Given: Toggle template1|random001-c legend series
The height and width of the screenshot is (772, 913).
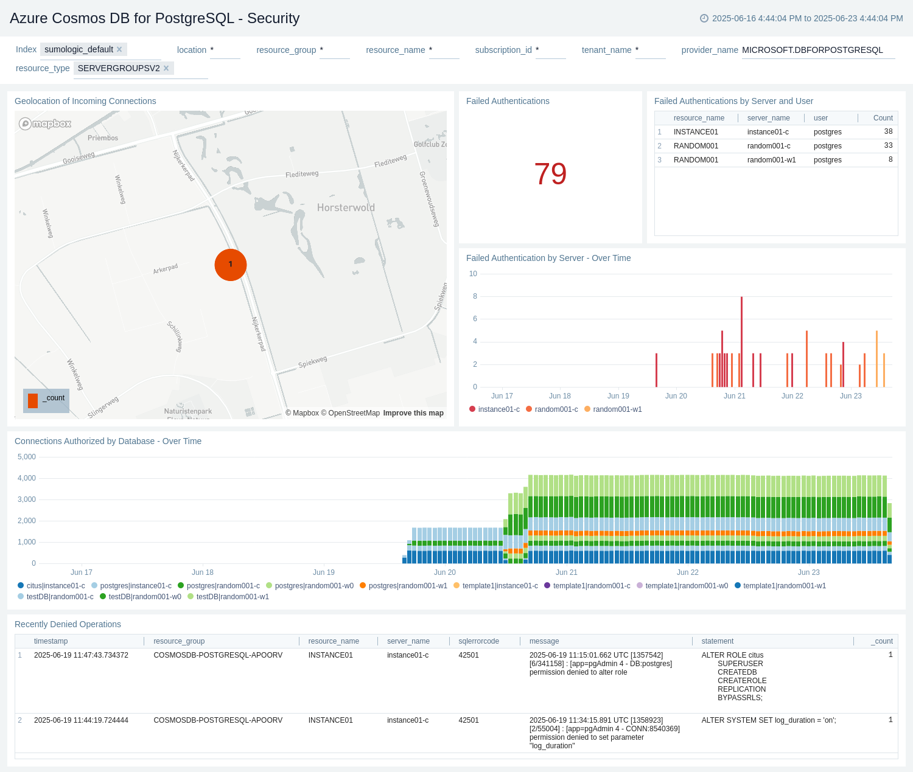Looking at the screenshot, I should click(x=587, y=586).
